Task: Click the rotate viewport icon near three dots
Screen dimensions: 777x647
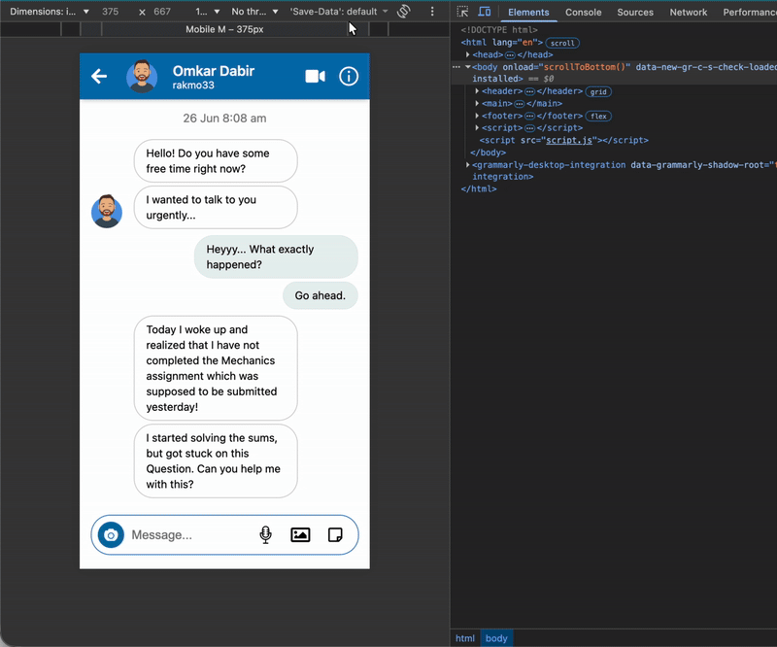Action: point(402,12)
